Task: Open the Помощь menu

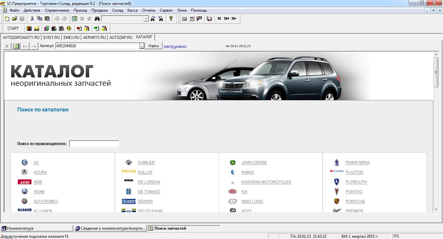Action: click(x=199, y=10)
